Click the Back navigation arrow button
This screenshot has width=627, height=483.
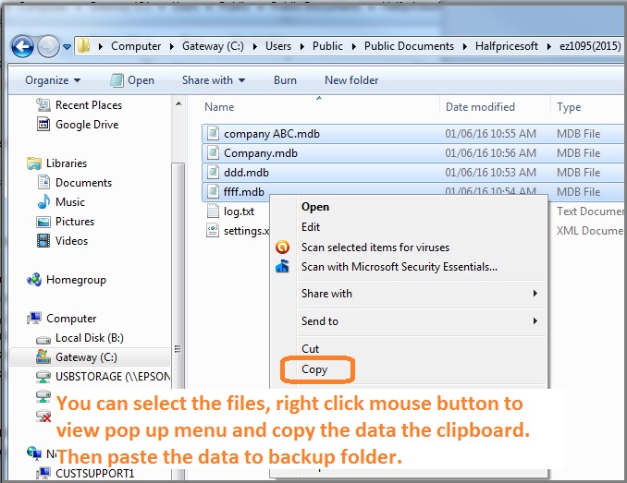pyautogui.click(x=23, y=45)
